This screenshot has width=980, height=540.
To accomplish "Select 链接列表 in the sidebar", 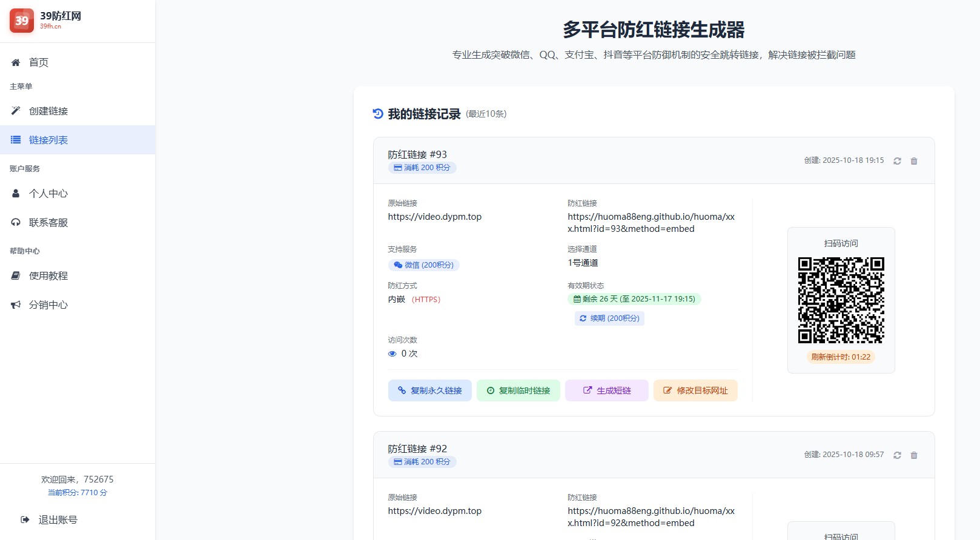I will [x=78, y=140].
